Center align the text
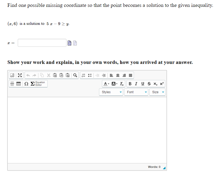Screen dimensions: 220x179 tap(118, 75)
